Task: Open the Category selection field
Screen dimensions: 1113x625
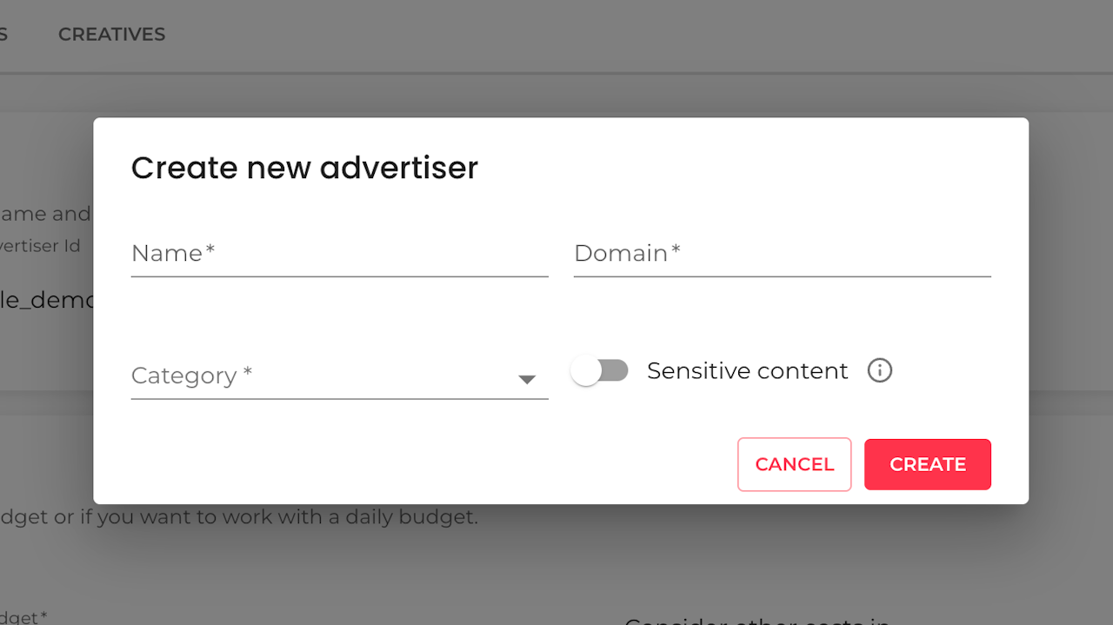Action: click(x=322, y=376)
